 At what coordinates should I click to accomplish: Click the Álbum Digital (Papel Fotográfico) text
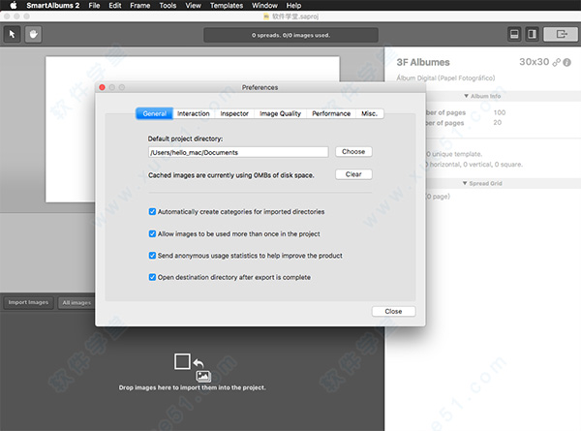[x=445, y=77]
